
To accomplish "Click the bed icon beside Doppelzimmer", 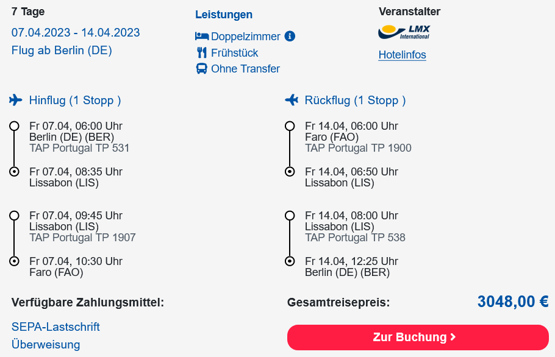I will point(202,36).
